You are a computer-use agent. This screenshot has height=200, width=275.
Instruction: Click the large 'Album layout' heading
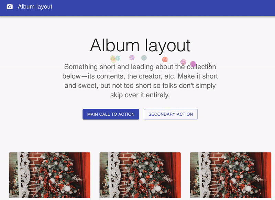point(140,45)
